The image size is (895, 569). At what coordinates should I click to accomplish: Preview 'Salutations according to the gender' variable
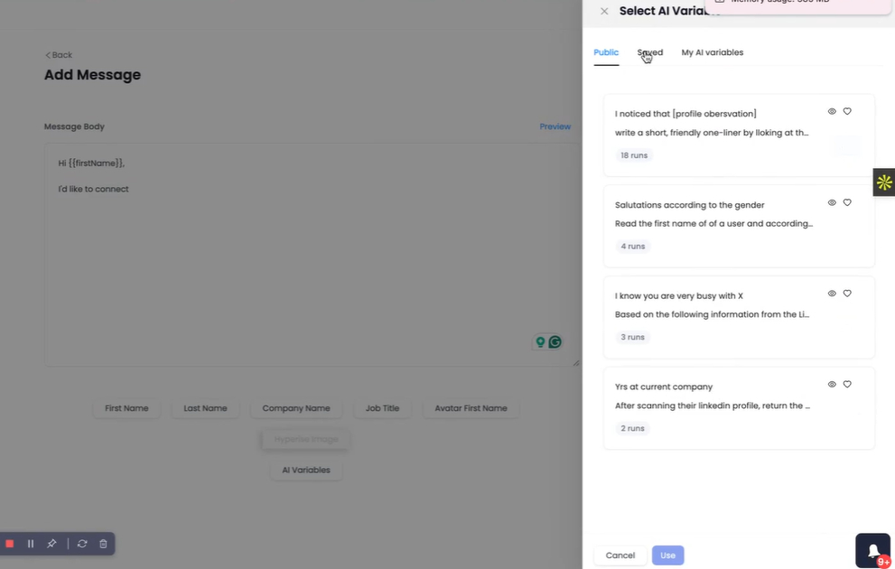(832, 202)
